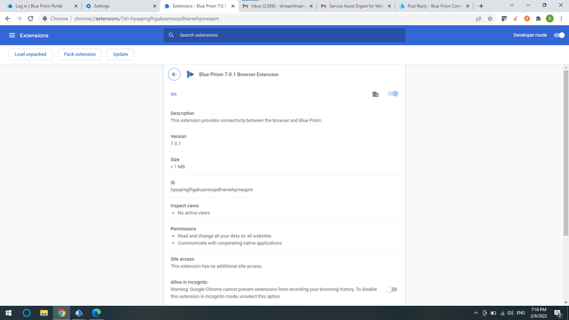The height and width of the screenshot is (320, 569).
Task: Enable Allow in Incognito toggle
Action: (391, 289)
